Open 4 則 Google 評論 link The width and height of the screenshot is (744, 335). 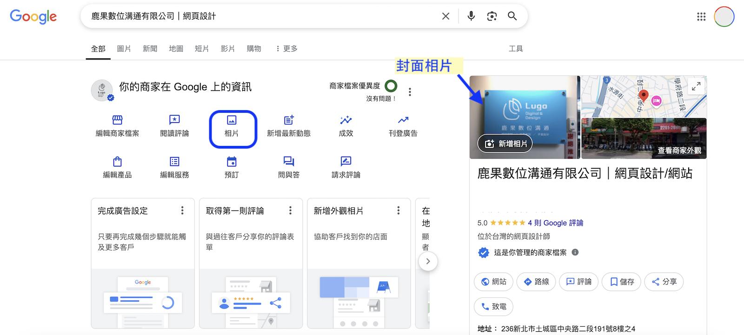555,223
